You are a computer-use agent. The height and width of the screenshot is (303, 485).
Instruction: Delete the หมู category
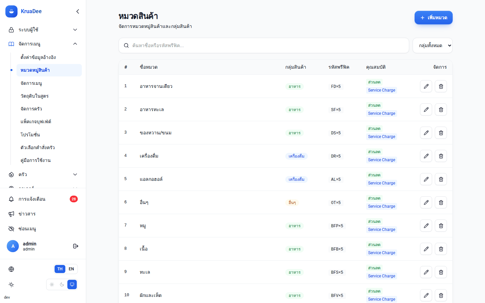(441, 226)
